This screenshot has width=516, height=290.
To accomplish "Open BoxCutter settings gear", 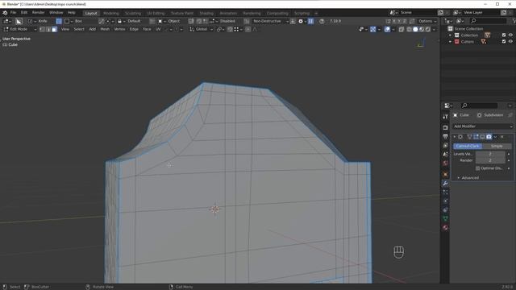I will pyautogui.click(x=302, y=21).
